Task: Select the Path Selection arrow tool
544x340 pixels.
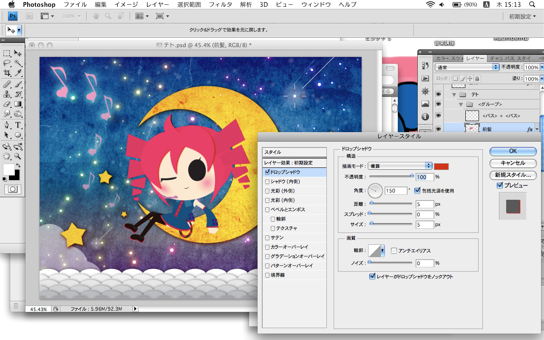Action: point(7,135)
